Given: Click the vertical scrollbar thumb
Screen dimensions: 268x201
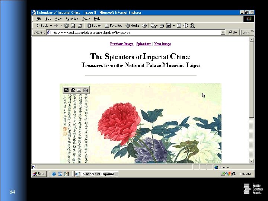Looking at the screenshot, I should click(x=252, y=80).
